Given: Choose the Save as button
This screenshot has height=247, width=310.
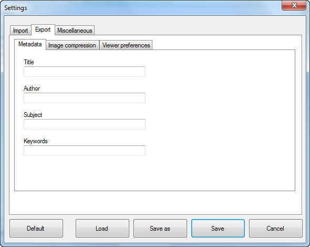Looking at the screenshot, I should point(160,229).
